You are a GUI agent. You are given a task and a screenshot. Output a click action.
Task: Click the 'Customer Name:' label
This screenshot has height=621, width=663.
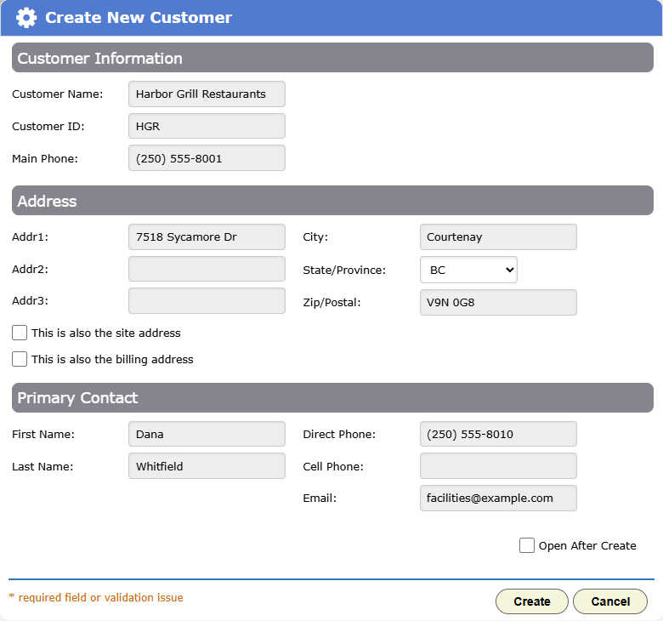[58, 94]
